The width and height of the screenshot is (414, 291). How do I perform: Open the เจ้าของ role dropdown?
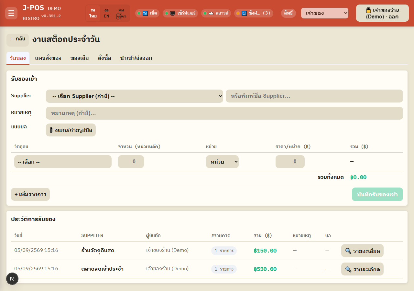325,13
